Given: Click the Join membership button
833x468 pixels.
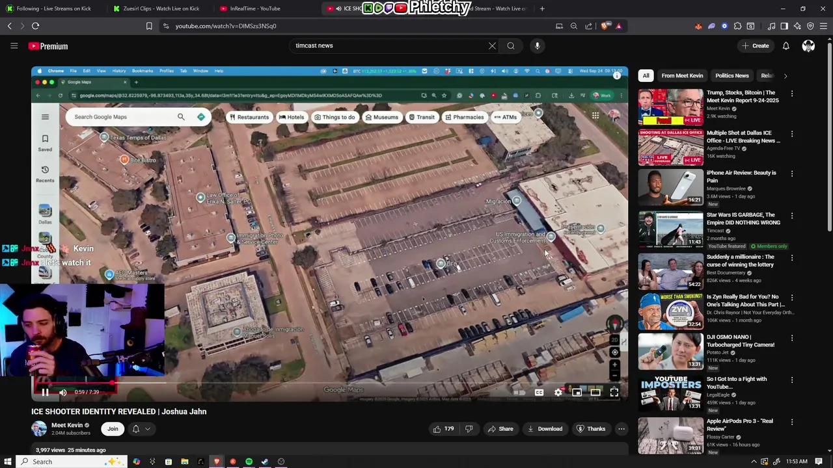Looking at the screenshot, I should [x=113, y=429].
